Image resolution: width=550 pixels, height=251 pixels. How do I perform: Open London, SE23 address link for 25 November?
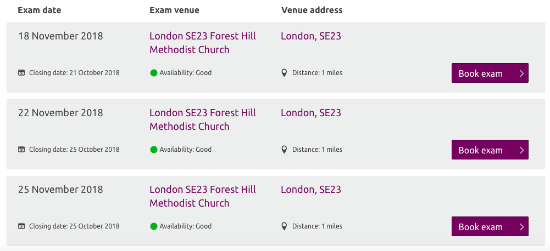[311, 190]
